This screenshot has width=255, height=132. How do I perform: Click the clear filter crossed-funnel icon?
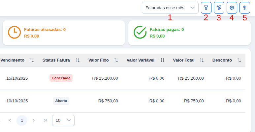coord(219,8)
